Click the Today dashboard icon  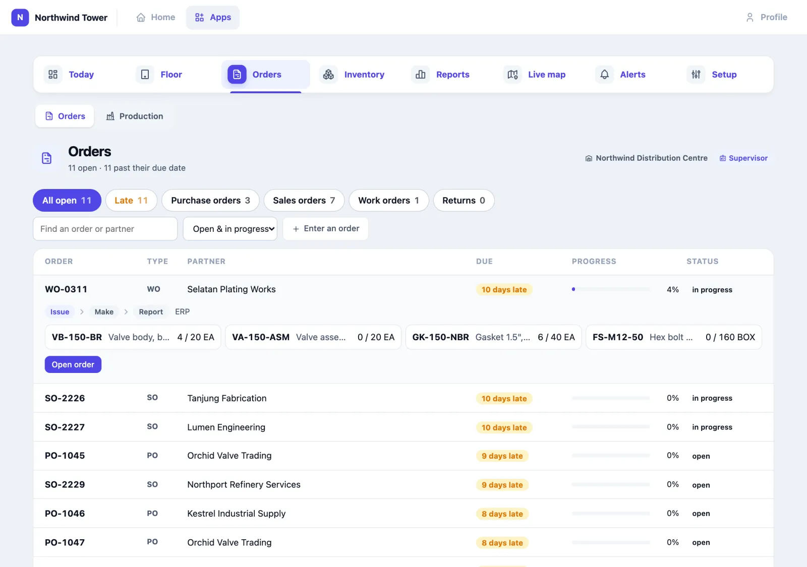[53, 75]
